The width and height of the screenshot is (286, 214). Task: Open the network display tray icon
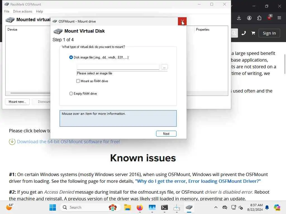point(233,207)
